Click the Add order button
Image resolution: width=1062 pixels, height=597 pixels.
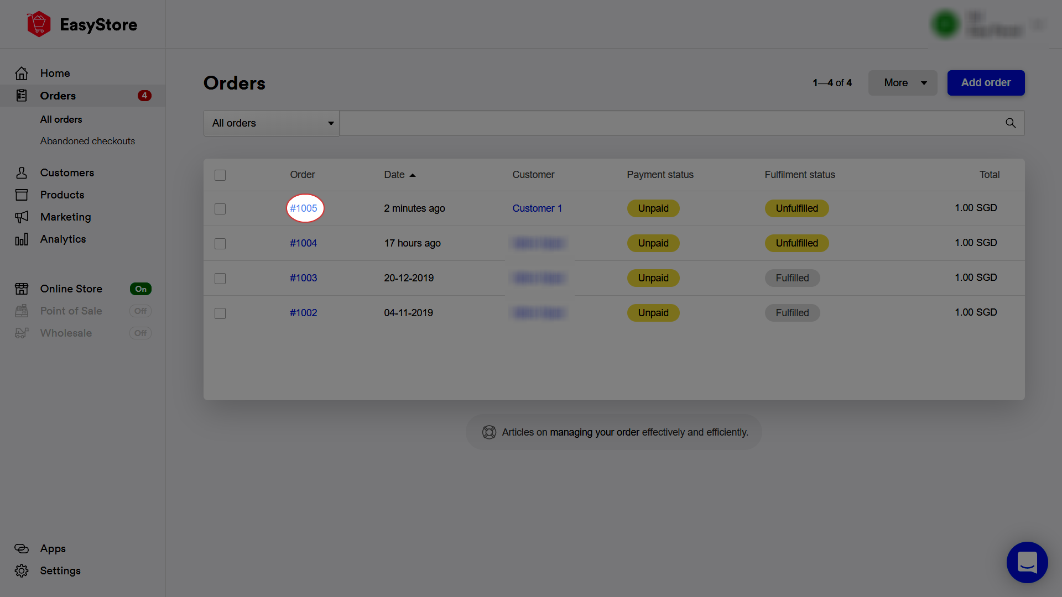click(986, 83)
